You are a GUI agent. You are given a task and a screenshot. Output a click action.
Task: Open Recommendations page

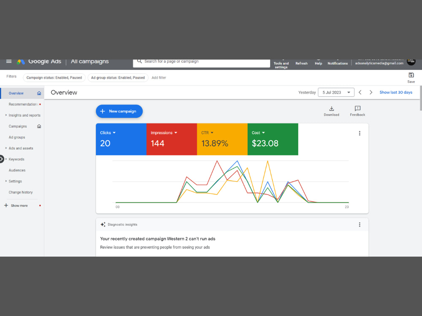tap(23, 104)
